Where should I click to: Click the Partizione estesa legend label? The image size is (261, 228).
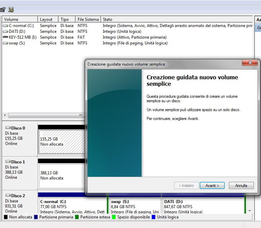point(95,217)
